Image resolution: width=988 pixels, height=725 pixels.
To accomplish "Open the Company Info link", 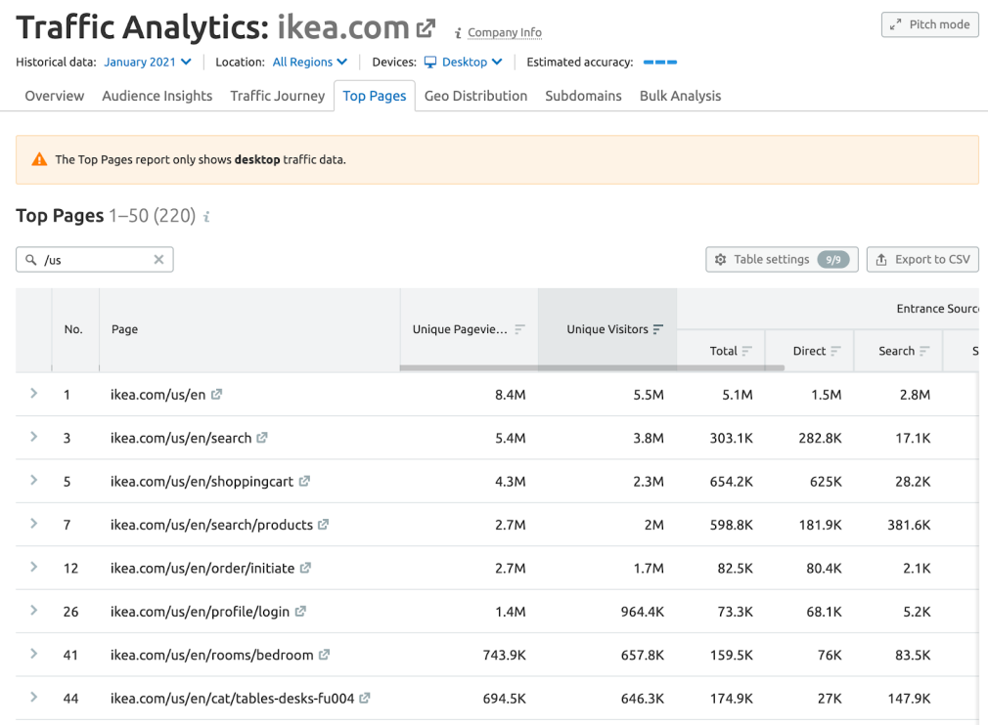I will 505,32.
